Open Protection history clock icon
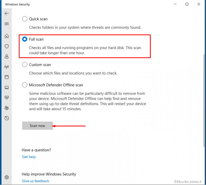 click(7, 118)
